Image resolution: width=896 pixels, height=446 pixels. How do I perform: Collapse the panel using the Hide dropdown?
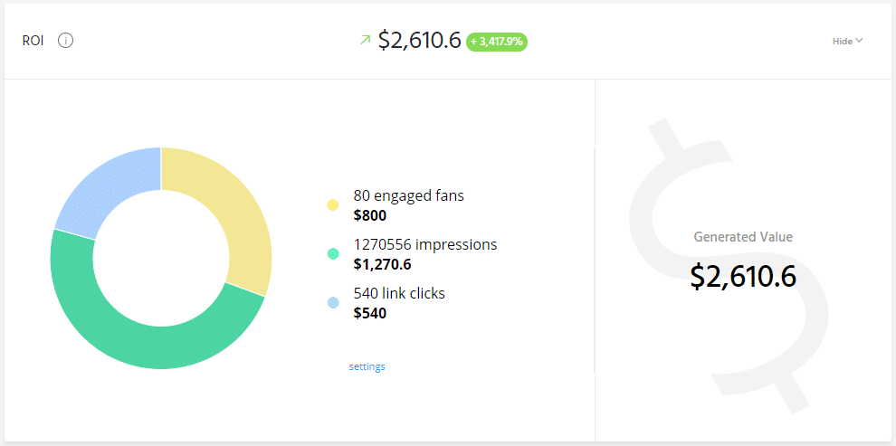(847, 41)
